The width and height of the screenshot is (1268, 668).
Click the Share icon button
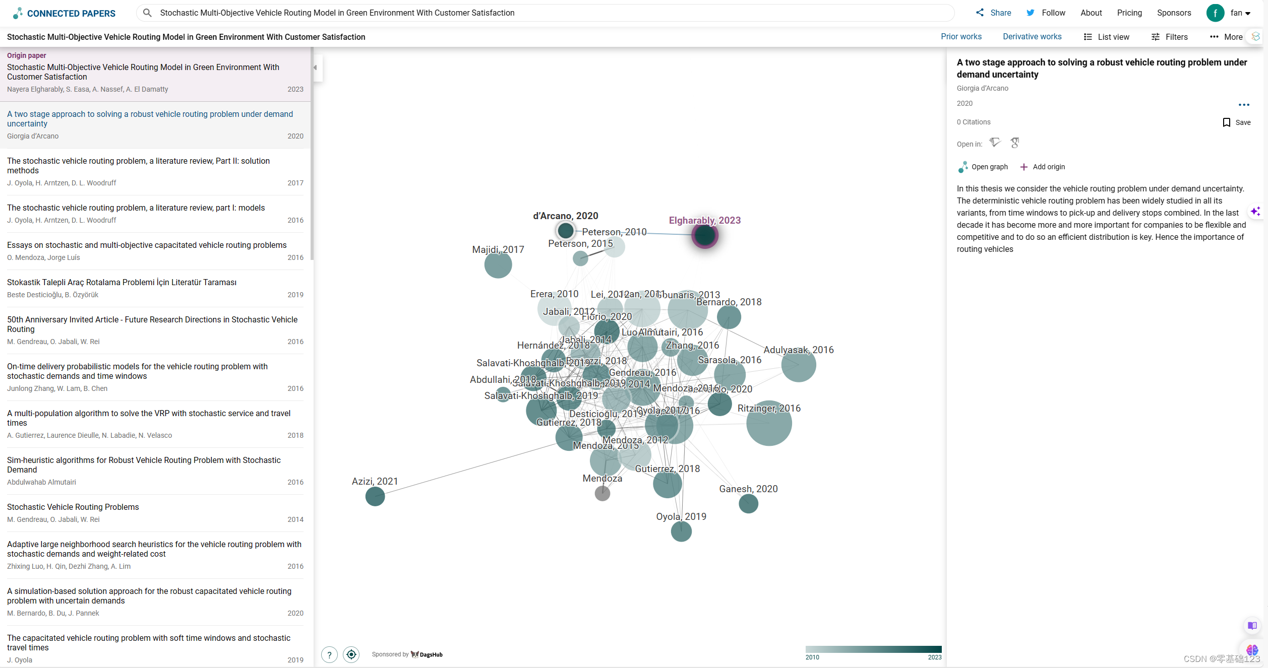[980, 13]
